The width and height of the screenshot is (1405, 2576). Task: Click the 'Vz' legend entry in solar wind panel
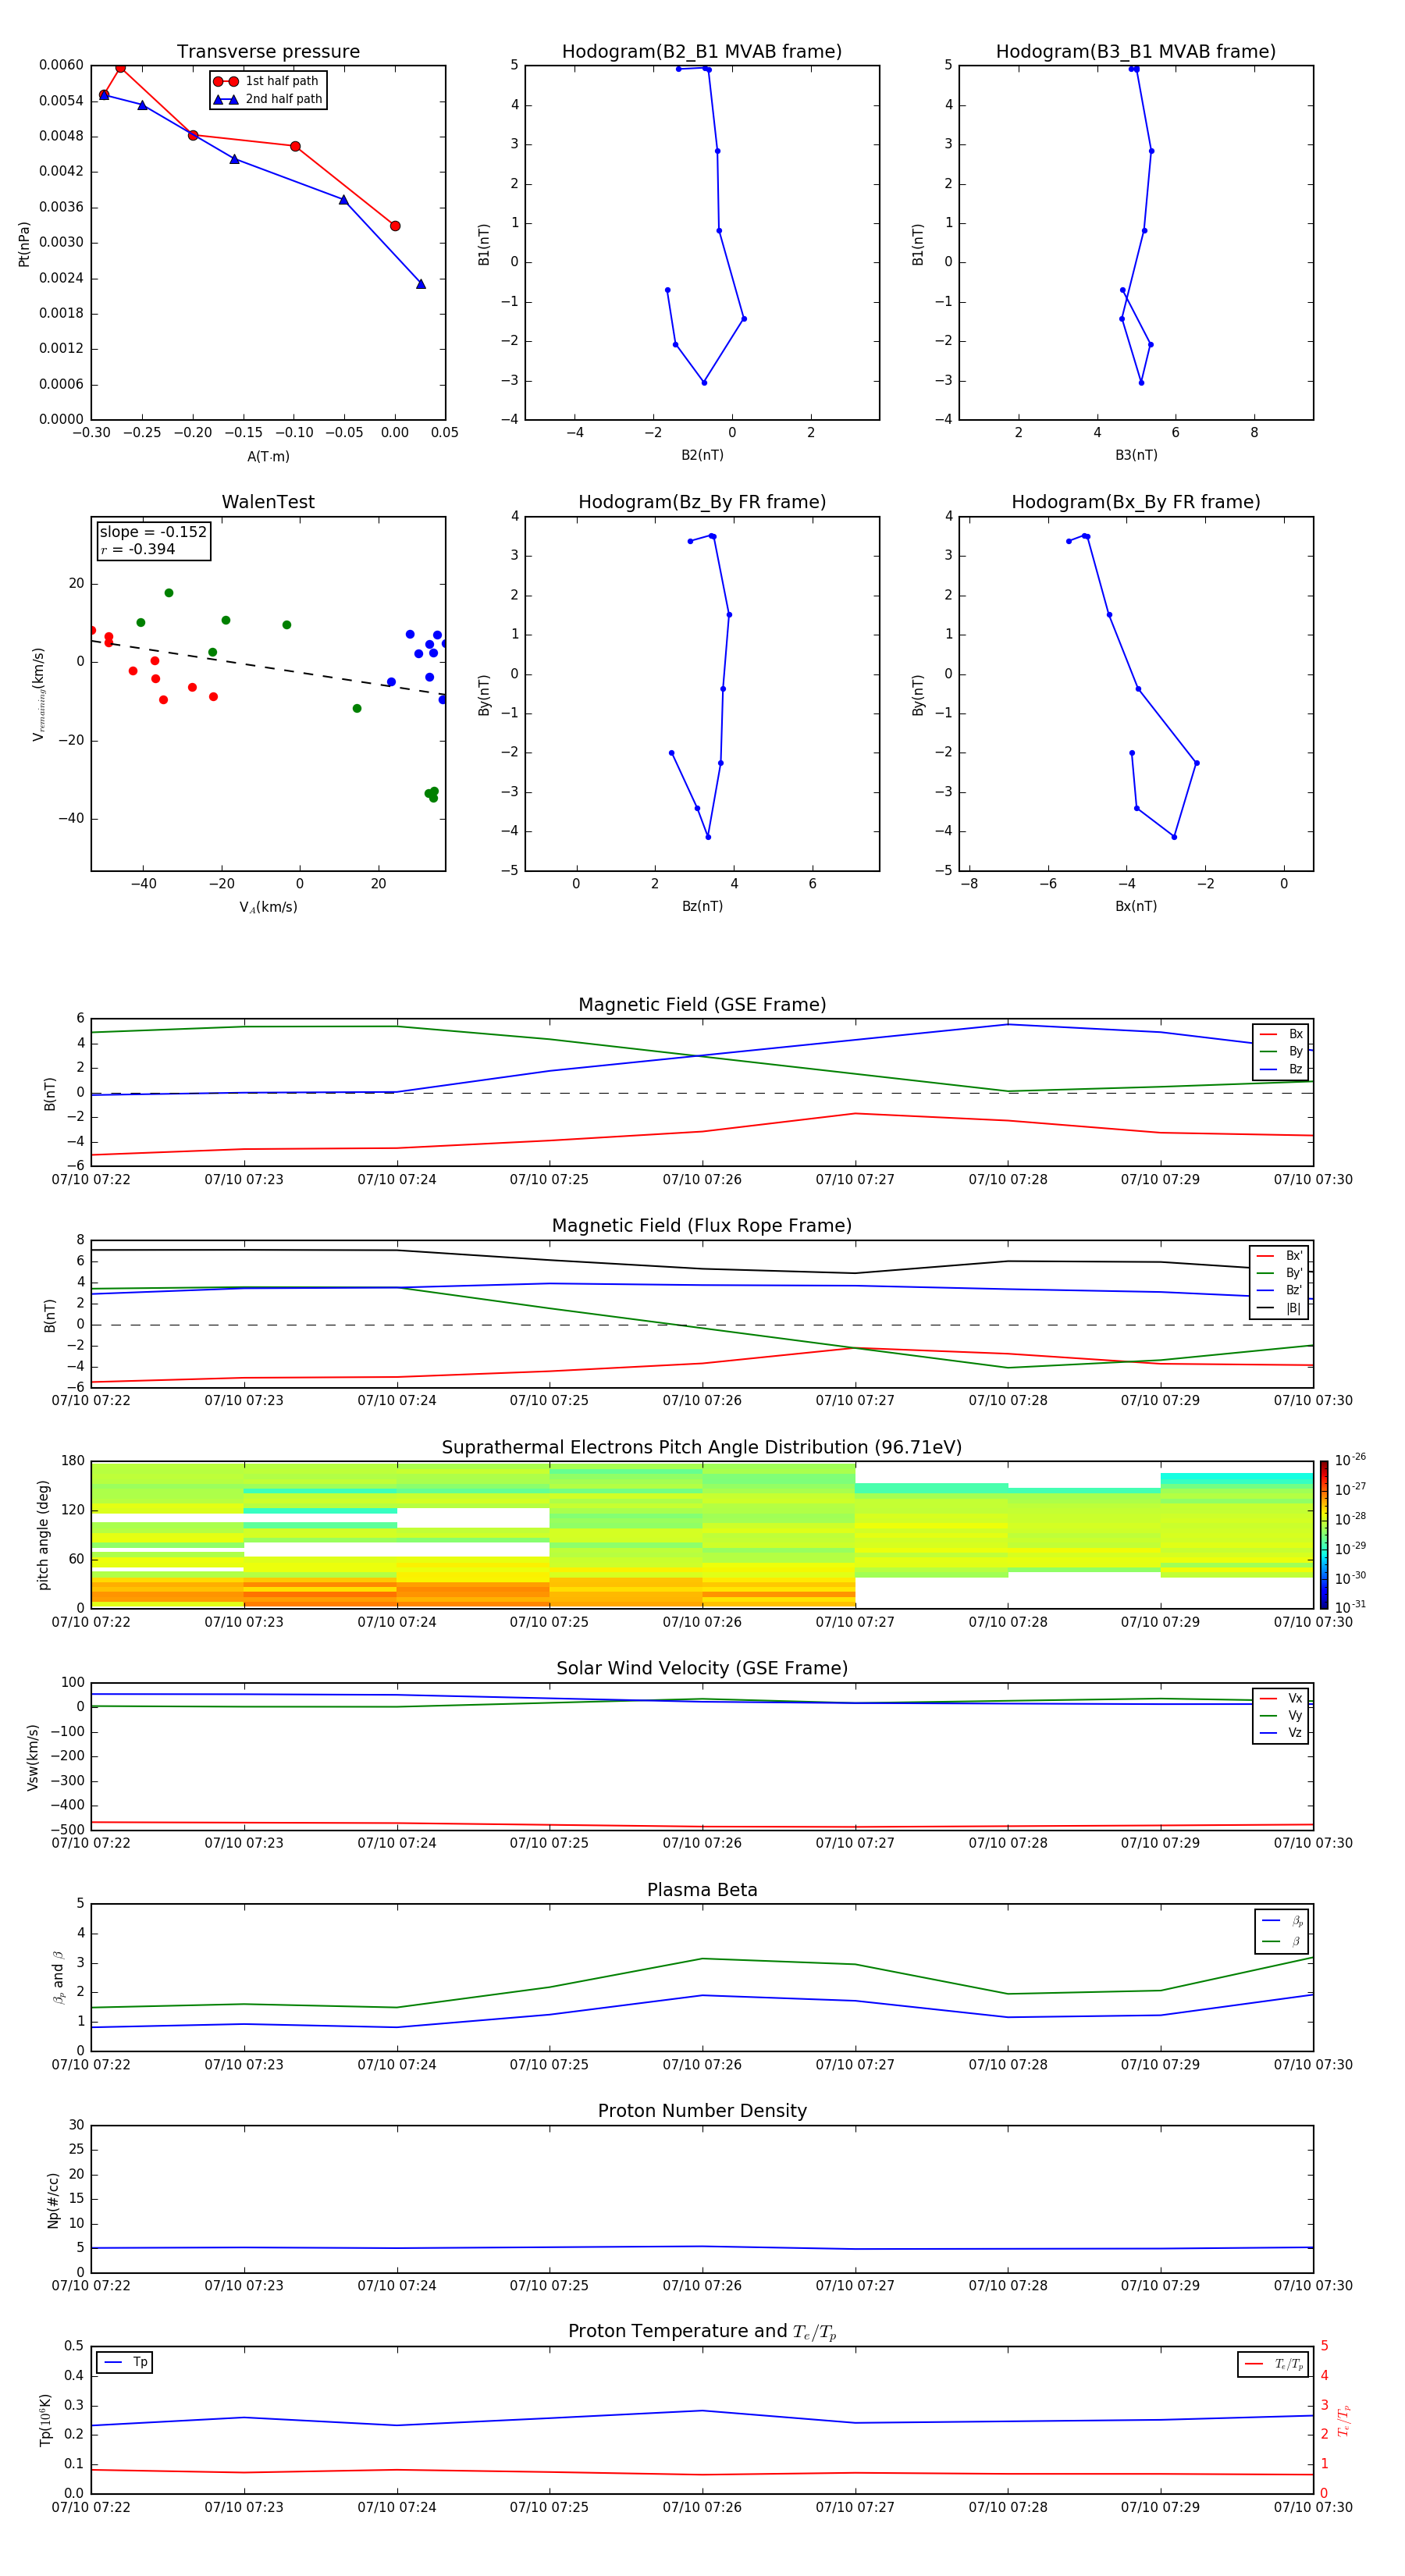[x=1281, y=1732]
